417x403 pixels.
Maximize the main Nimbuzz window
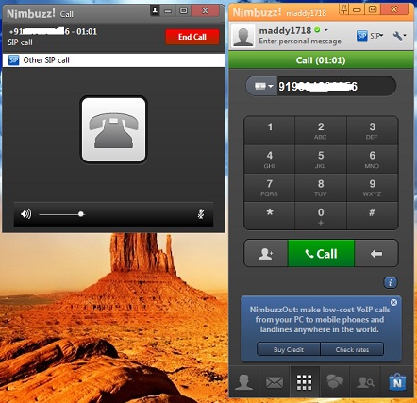point(373,10)
